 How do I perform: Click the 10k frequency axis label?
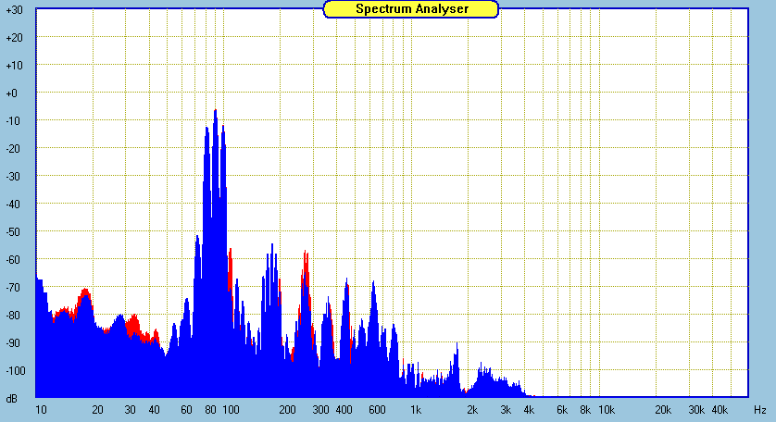(x=606, y=409)
